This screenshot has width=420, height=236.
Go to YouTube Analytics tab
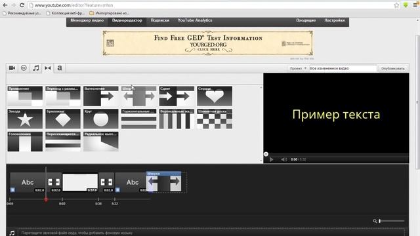tap(195, 20)
